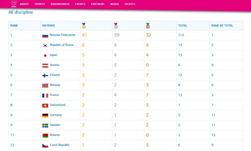Screen dimensions: 251x151
Task: Click the Germany flag icon
Action: [x=45, y=116]
